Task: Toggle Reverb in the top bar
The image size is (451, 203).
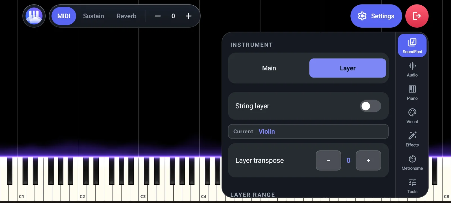Action: pos(127,16)
